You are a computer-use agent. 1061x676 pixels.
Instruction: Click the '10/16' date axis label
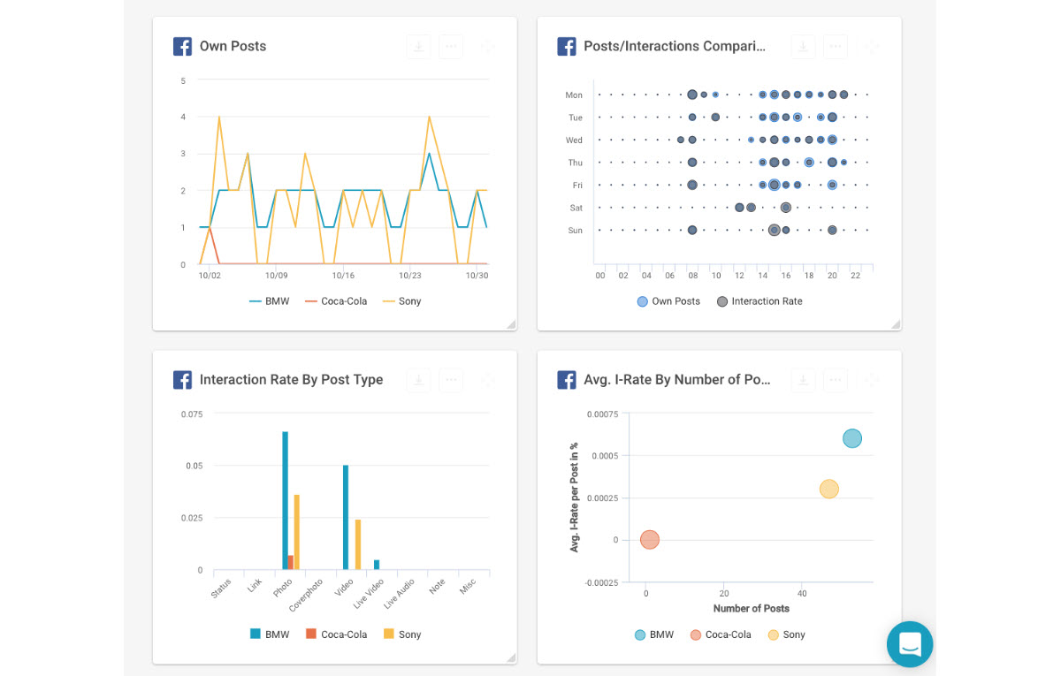(x=343, y=276)
